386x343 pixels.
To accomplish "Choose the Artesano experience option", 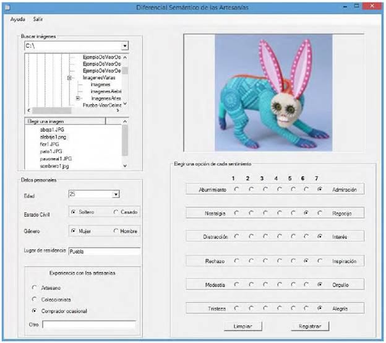I will 34,287.
